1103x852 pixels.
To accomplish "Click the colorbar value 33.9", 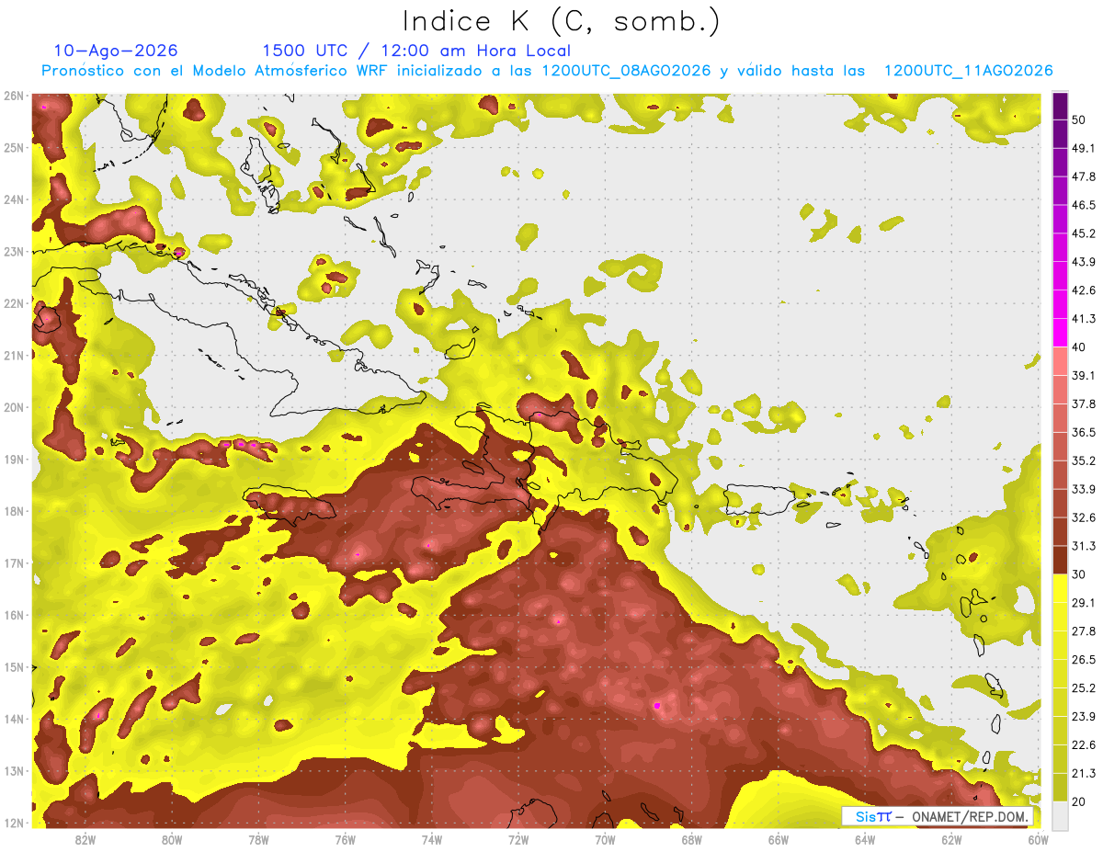I will point(1083,489).
